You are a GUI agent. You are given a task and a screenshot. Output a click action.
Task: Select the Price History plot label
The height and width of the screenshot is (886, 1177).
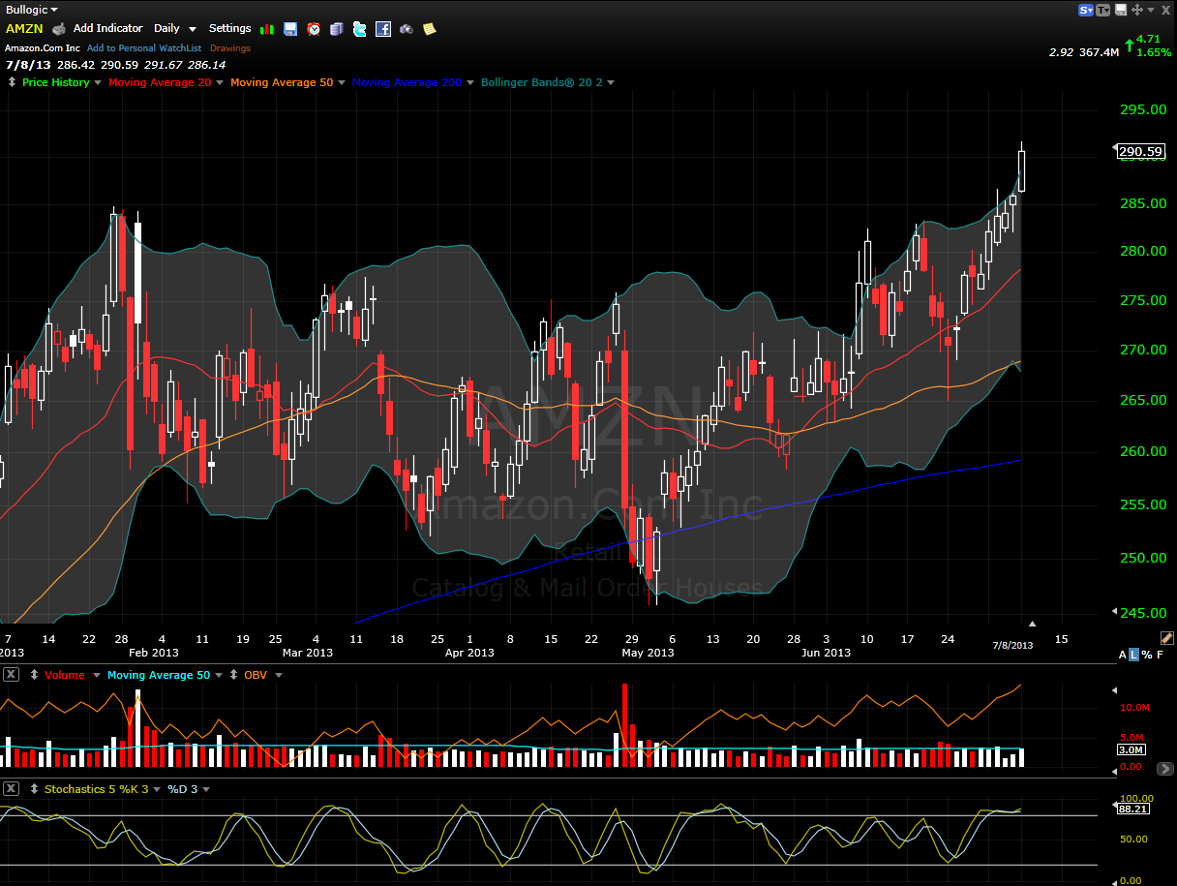tap(56, 82)
